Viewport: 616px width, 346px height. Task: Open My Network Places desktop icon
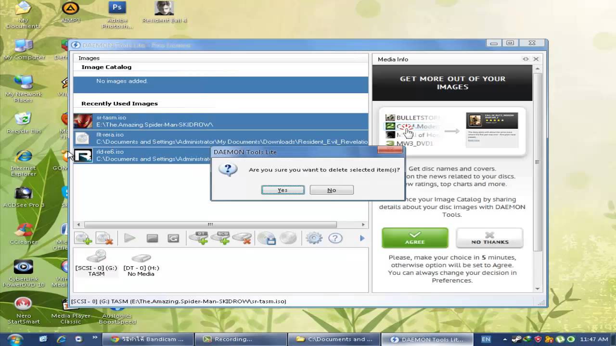pyautogui.click(x=23, y=89)
